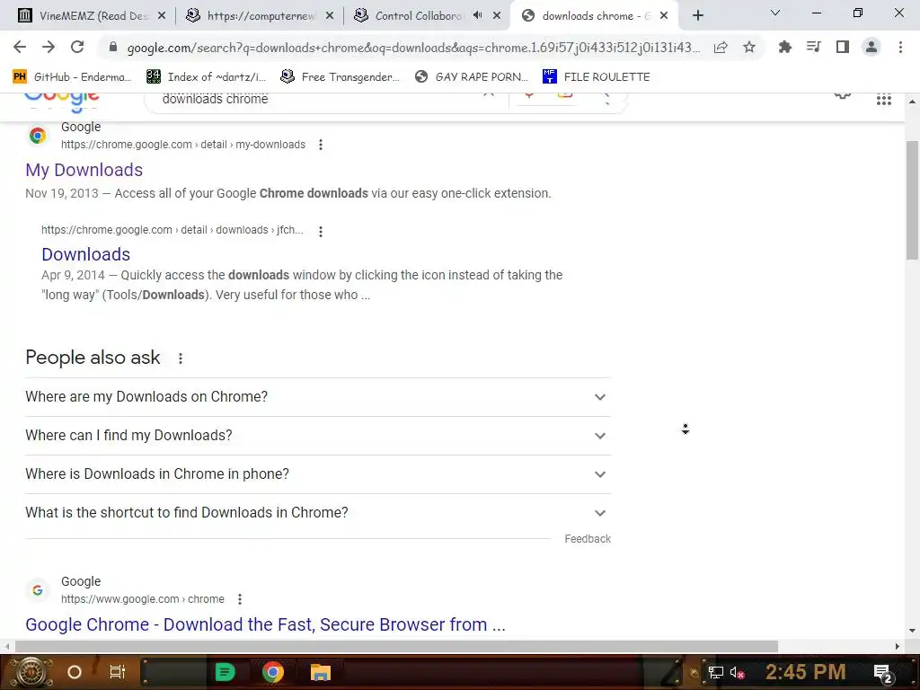Open options for My Downloads result
Viewport: 920px width, 690px height.
[x=321, y=145]
